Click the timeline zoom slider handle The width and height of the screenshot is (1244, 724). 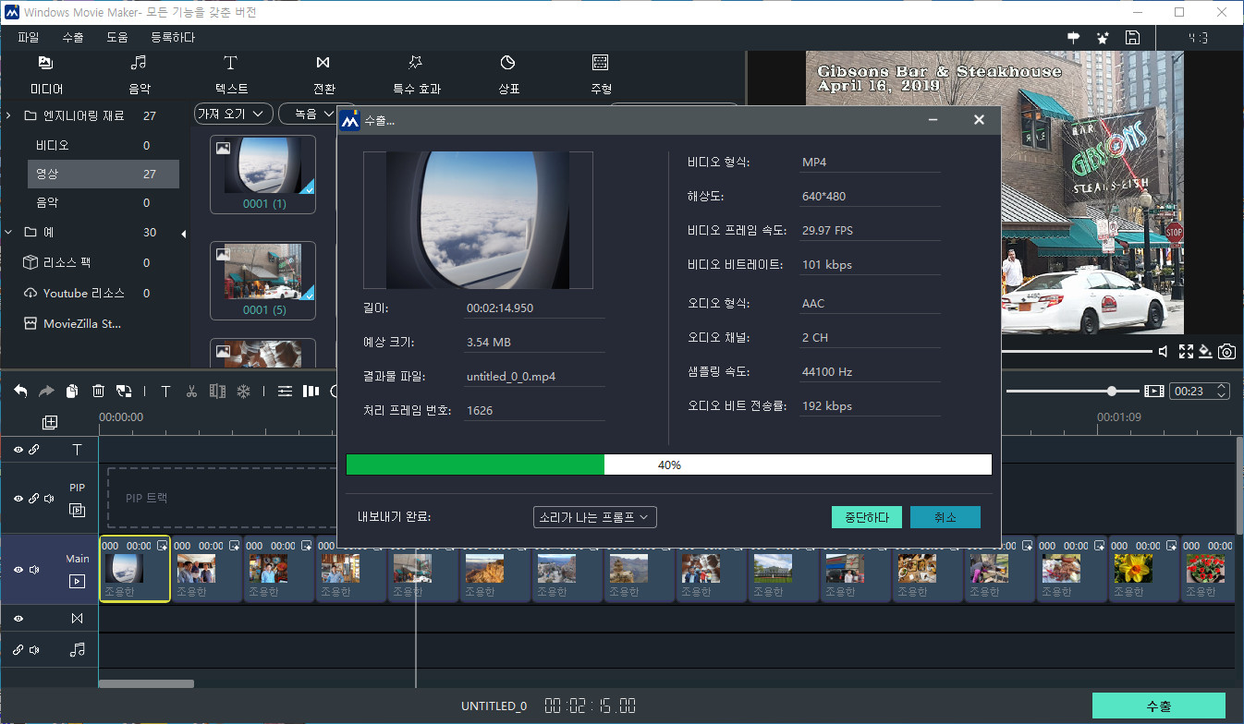1111,392
